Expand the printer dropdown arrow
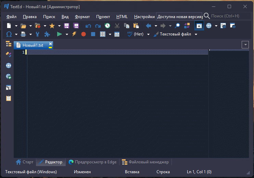This screenshot has height=178, width=254. [x=30, y=34]
